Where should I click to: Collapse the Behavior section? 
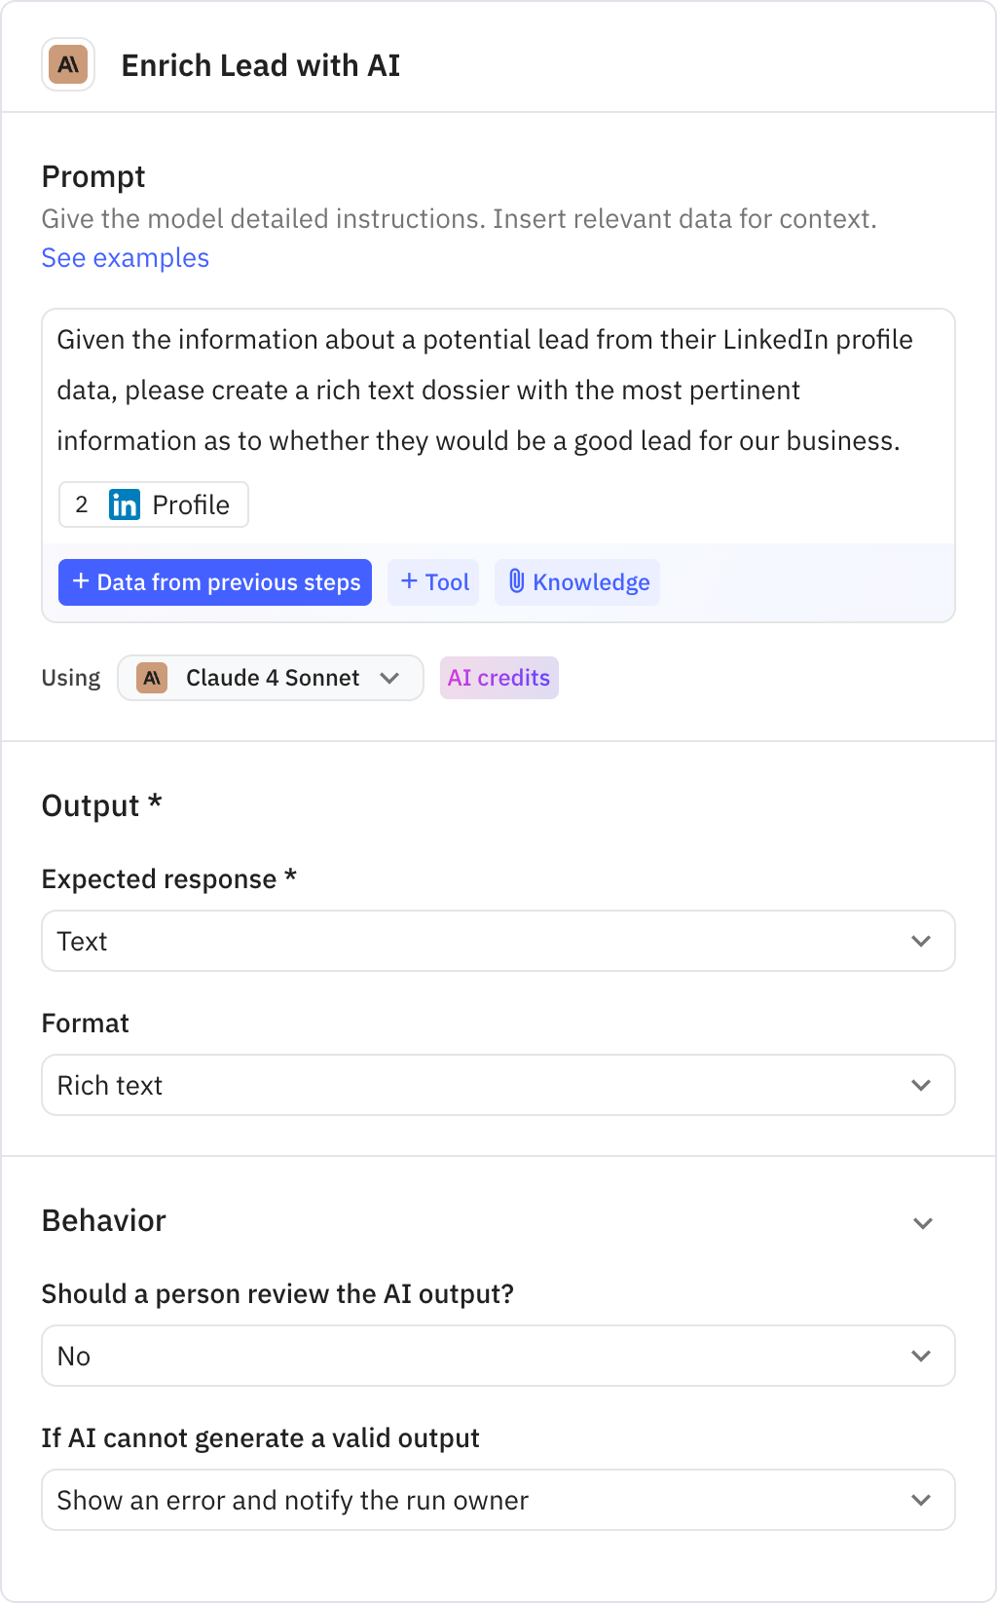click(922, 1222)
